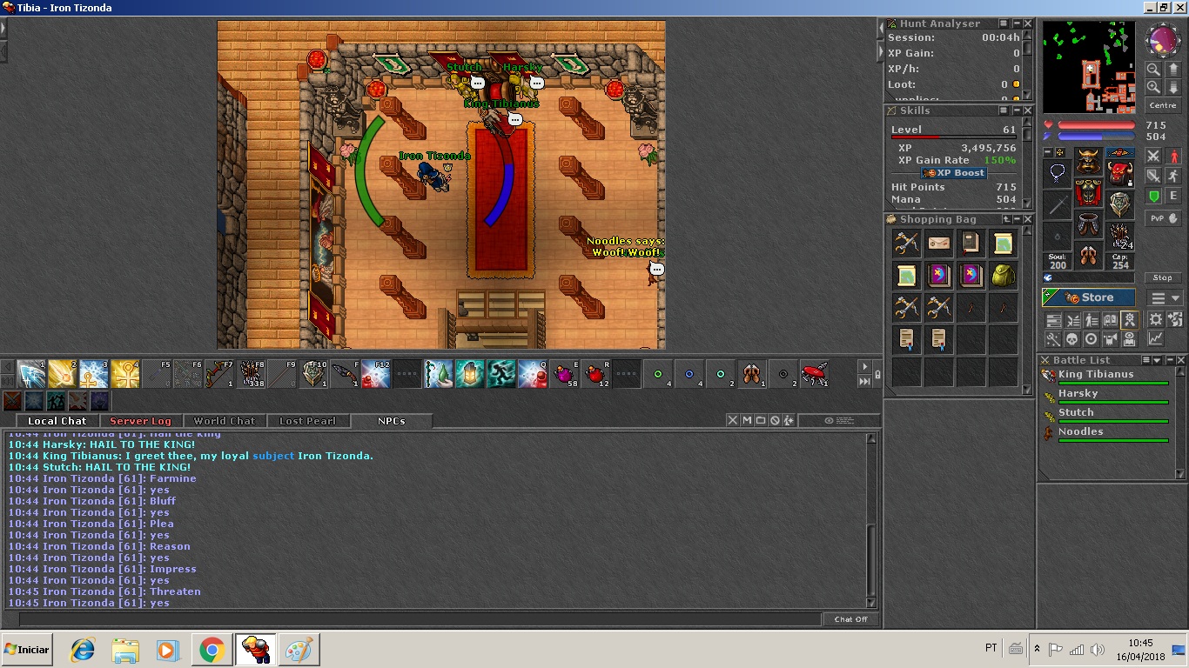Click the green backpack in Shopping Bag

point(1003,275)
